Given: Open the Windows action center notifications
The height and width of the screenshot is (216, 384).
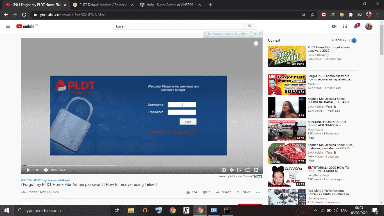Looking at the screenshot, I should (375, 210).
